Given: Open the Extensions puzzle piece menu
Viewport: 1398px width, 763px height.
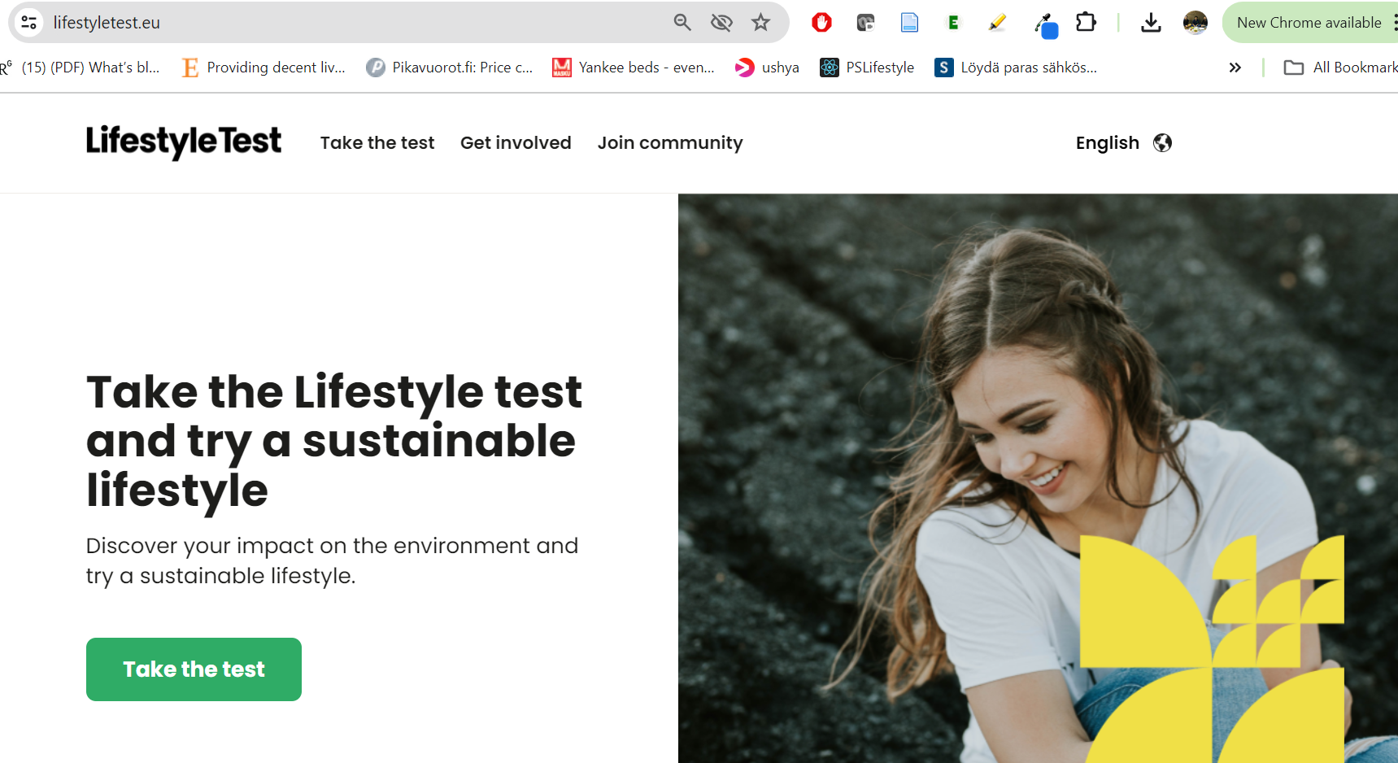Looking at the screenshot, I should coord(1086,23).
